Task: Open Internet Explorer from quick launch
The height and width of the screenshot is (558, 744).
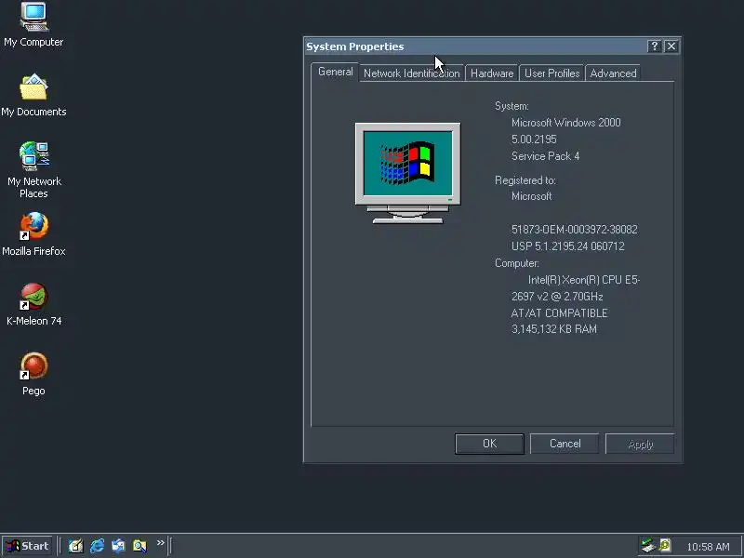Action: (x=97, y=546)
